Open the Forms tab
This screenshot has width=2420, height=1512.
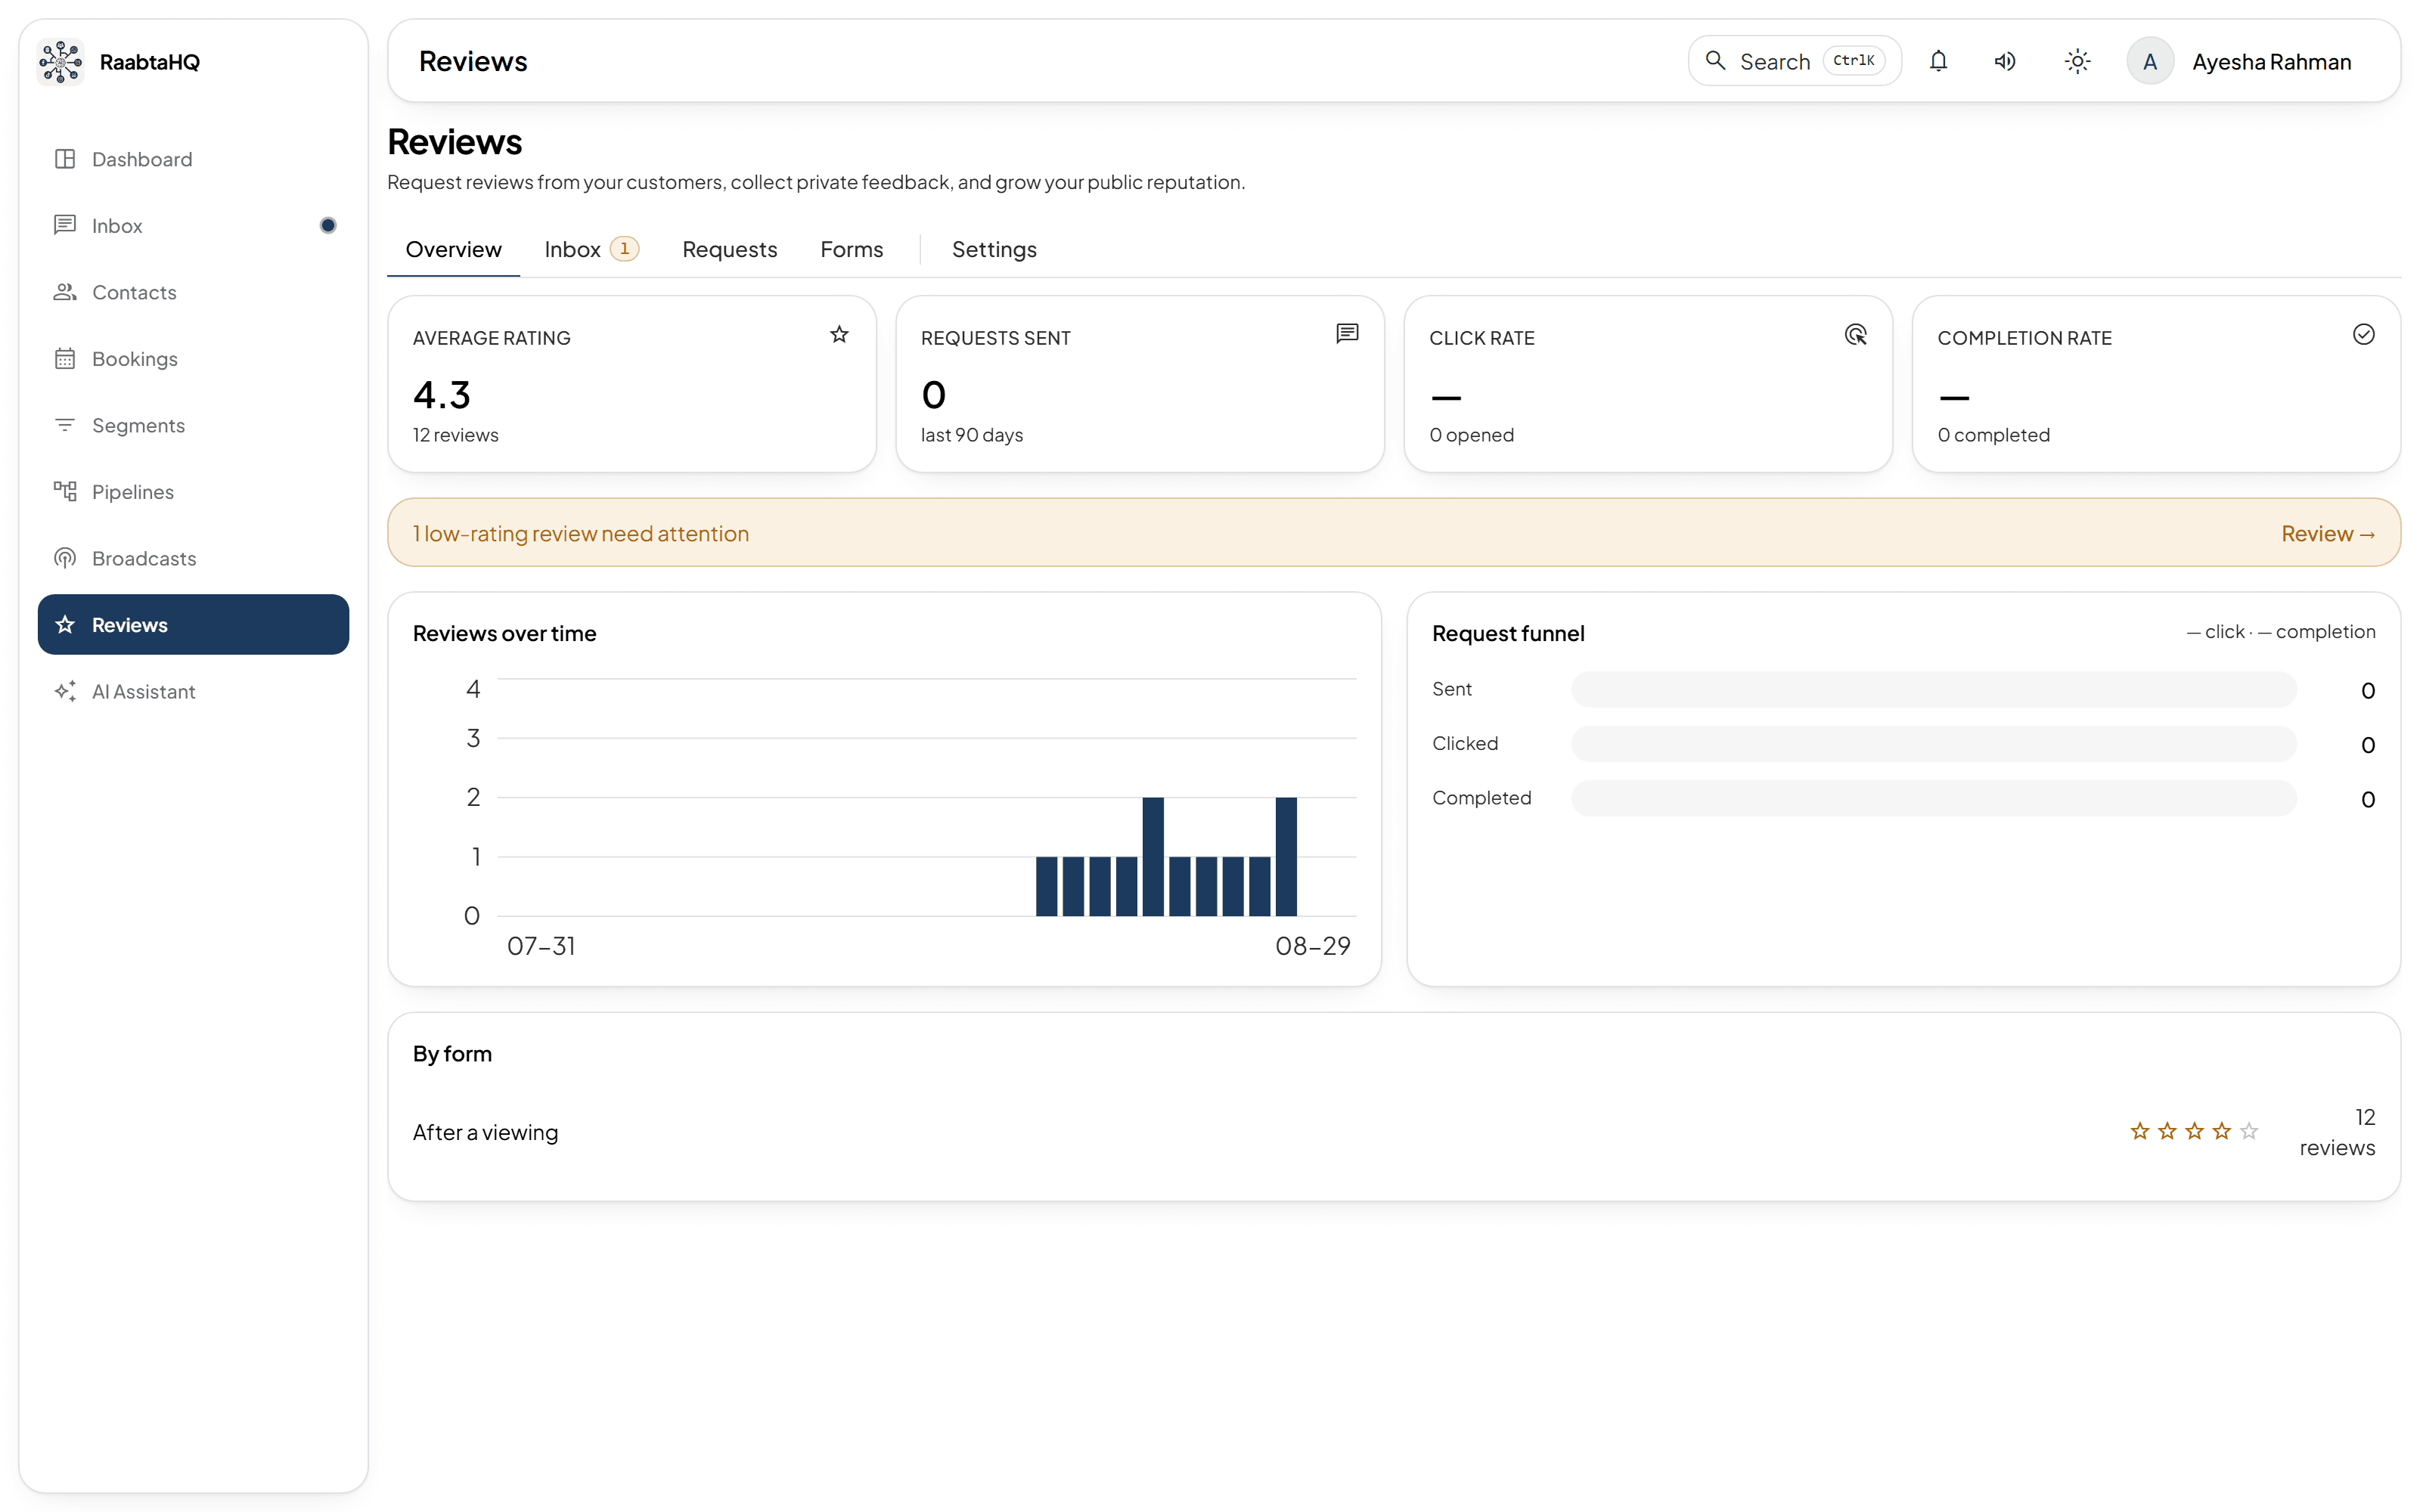852,249
